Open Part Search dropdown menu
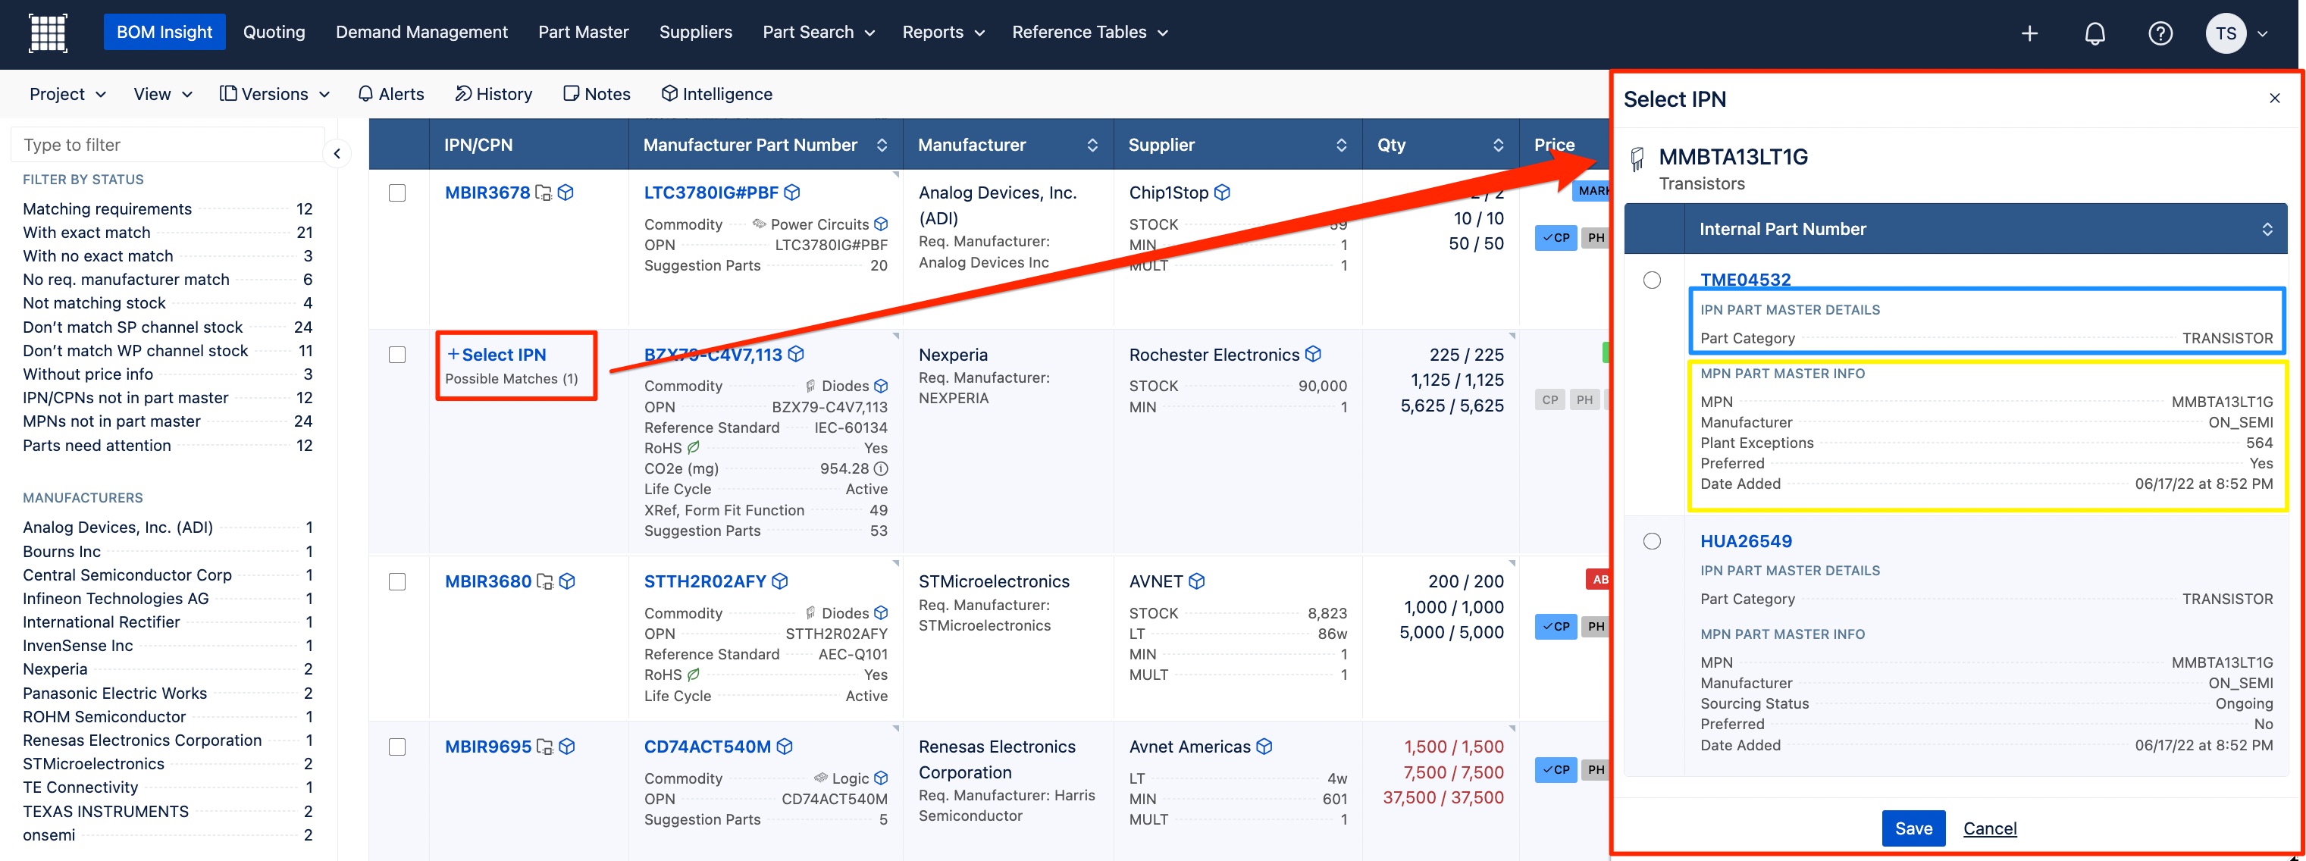Image resolution: width=2306 pixels, height=861 pixels. click(818, 33)
